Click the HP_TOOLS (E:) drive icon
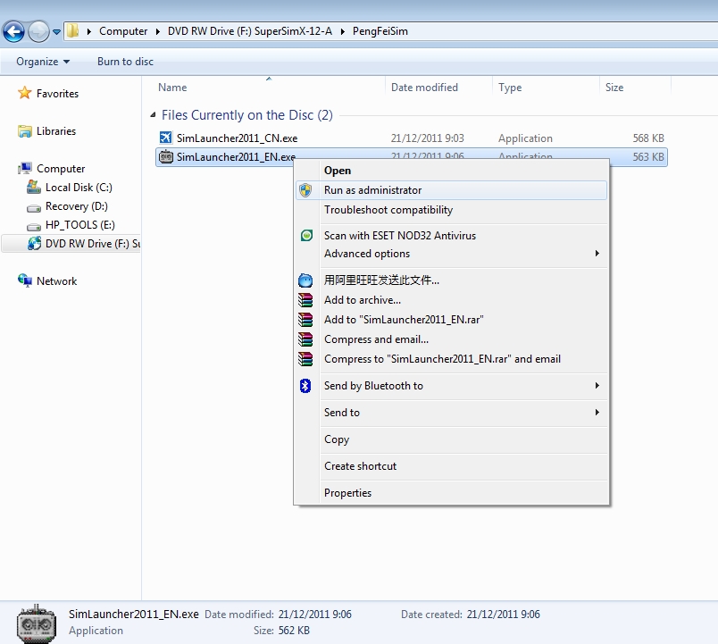This screenshot has width=718, height=644. click(x=33, y=227)
